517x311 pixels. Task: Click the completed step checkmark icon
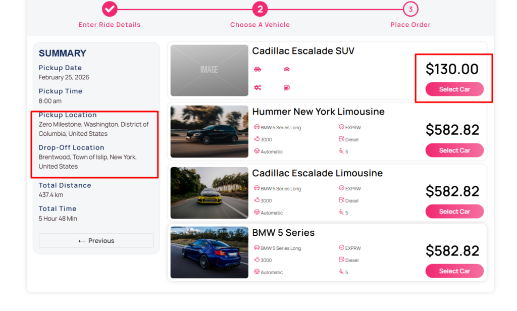pos(110,9)
